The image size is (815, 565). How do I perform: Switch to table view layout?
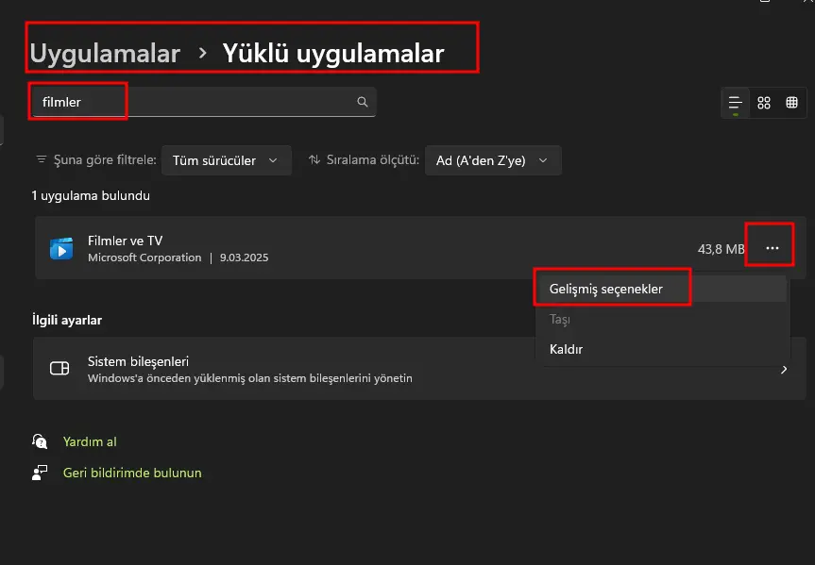click(791, 103)
